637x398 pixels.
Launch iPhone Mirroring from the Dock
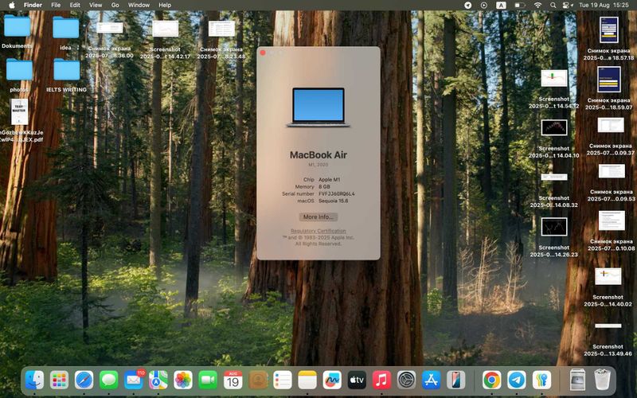(455, 380)
